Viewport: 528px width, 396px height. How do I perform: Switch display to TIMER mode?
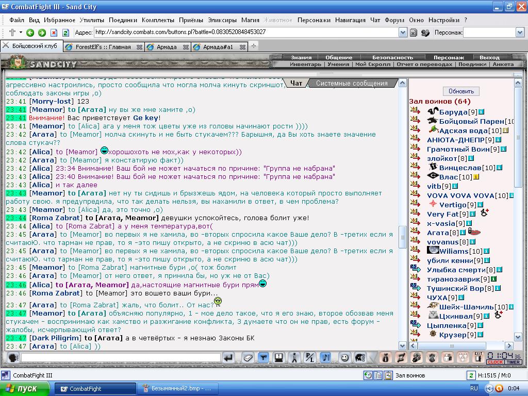(x=513, y=362)
